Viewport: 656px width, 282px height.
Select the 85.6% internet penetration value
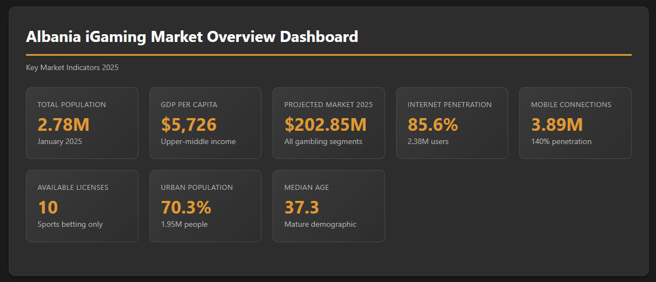pos(433,125)
